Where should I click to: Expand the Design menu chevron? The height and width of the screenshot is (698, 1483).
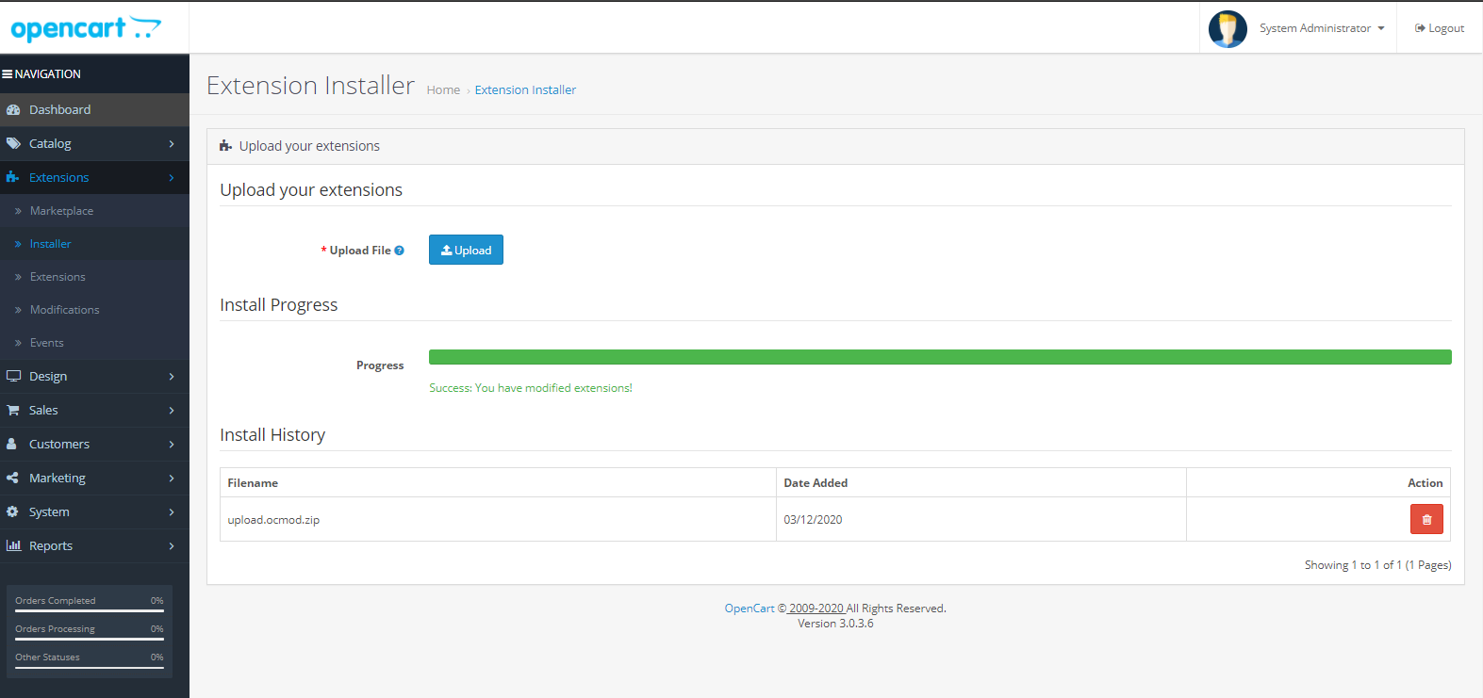(172, 377)
